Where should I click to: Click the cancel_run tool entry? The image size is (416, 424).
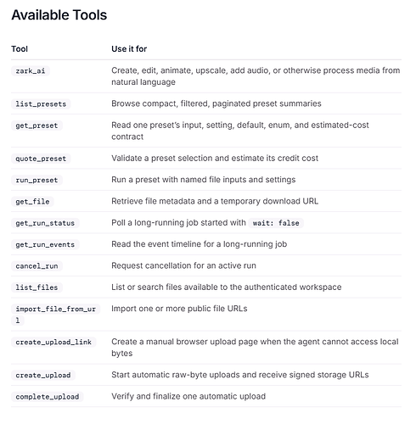point(37,266)
